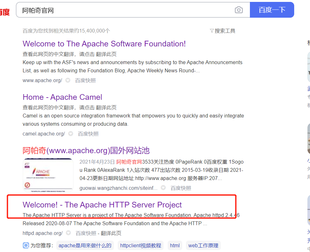Open the html recommended search
This screenshot has width=310, height=252.
175,245
